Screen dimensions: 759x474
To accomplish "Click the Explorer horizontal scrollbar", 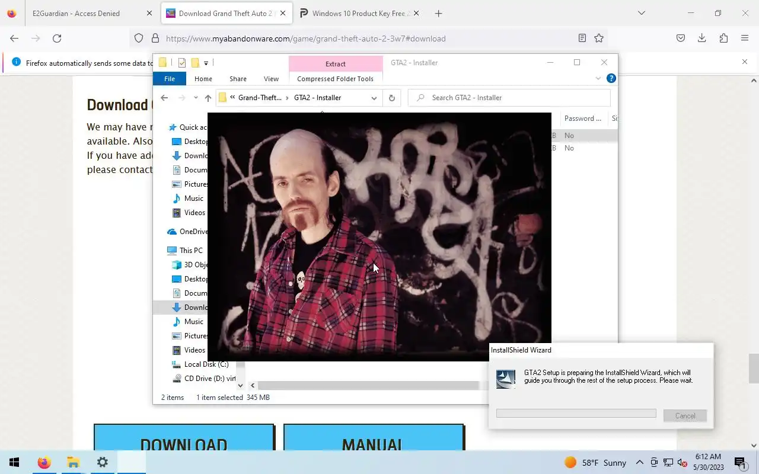I will coord(368,386).
